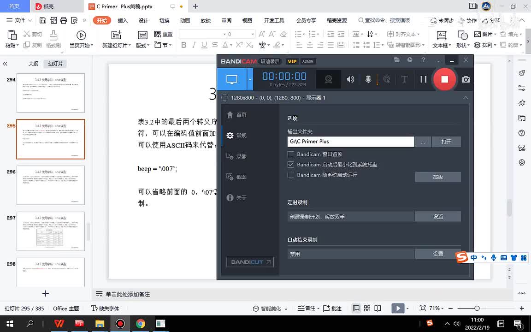Viewport: 531px width, 332px height.
Task: Click the 格式刷 format painter icon
Action: (x=53, y=35)
